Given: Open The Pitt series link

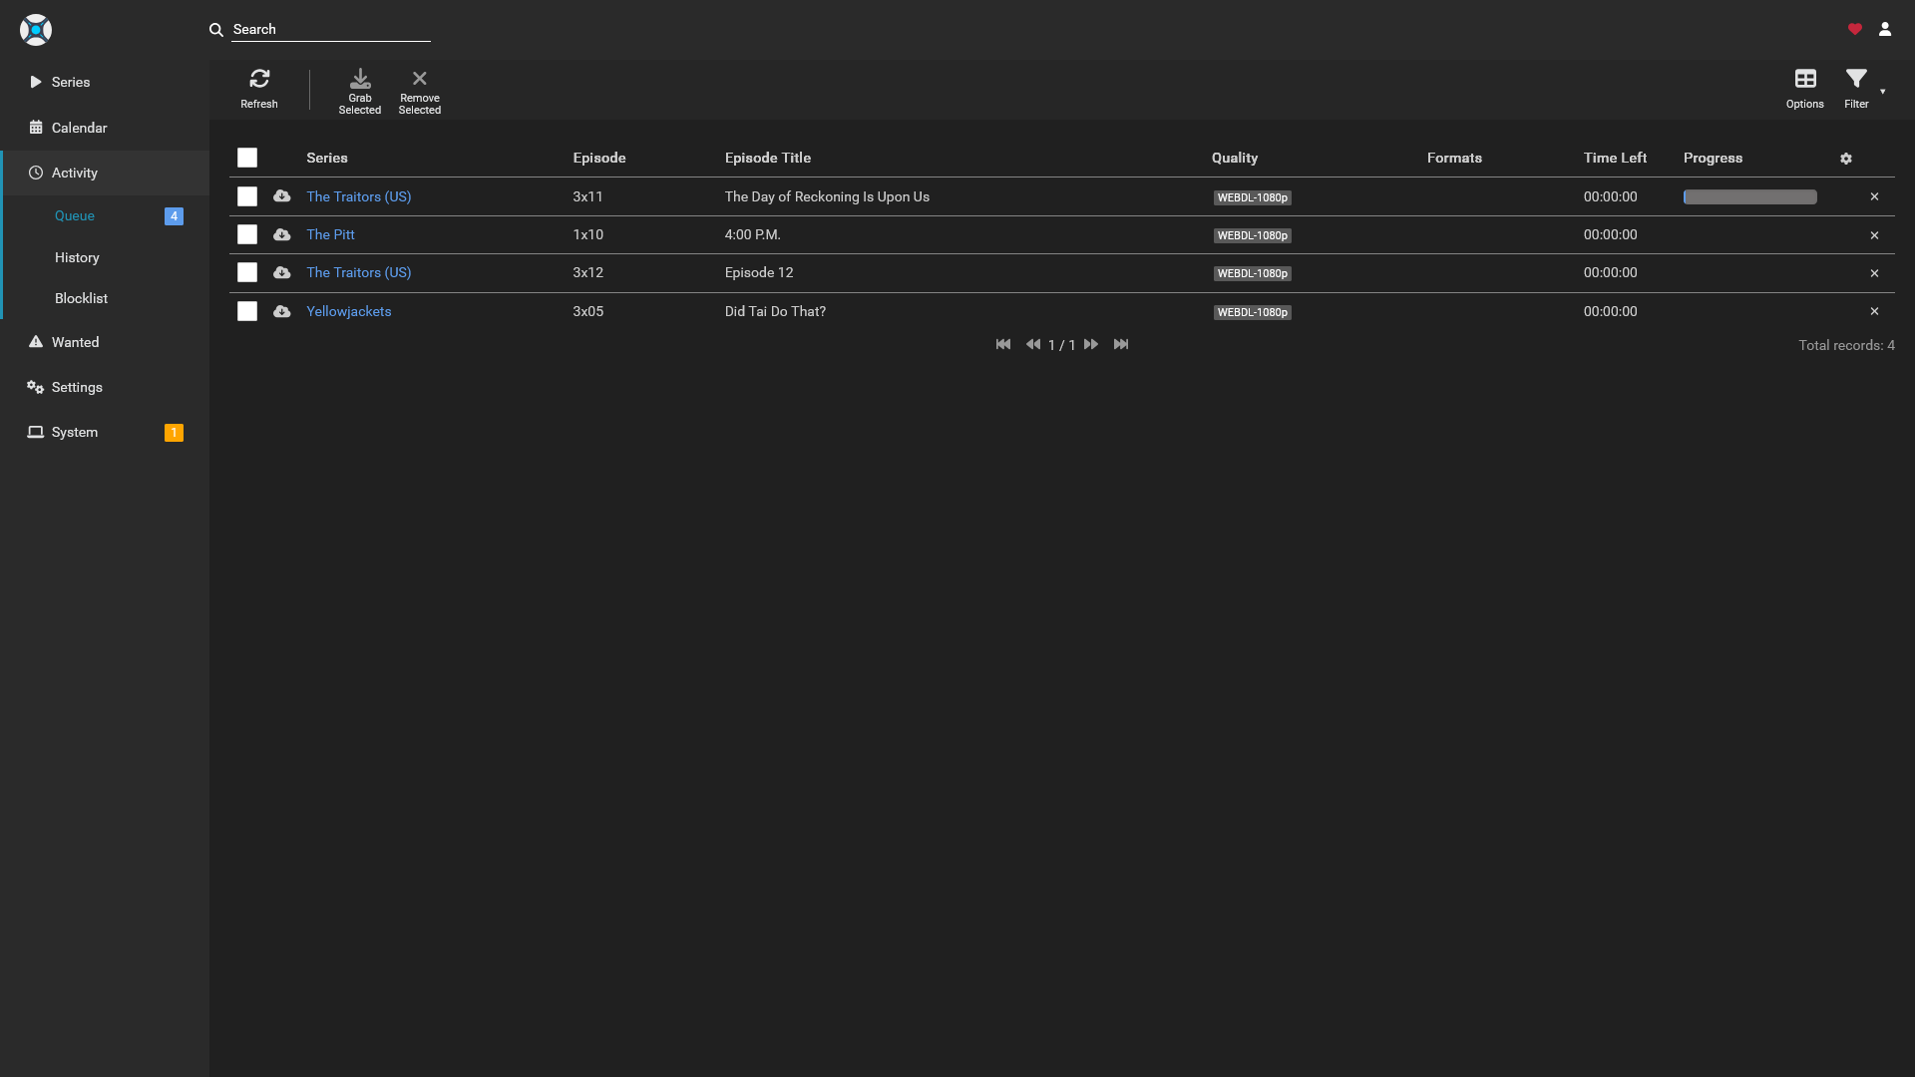Looking at the screenshot, I should [x=330, y=234].
